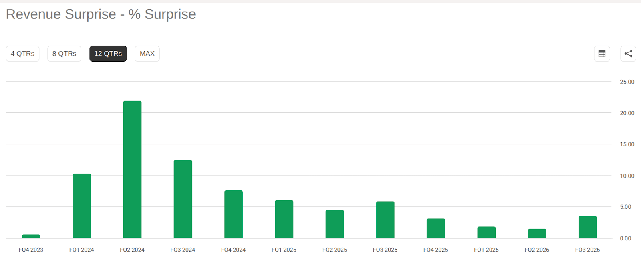The height and width of the screenshot is (262, 641).
Task: Open the data table view icon
Action: point(602,54)
